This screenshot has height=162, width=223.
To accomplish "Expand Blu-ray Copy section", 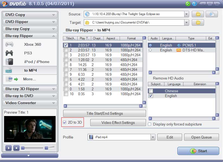I will click(x=30, y=29).
